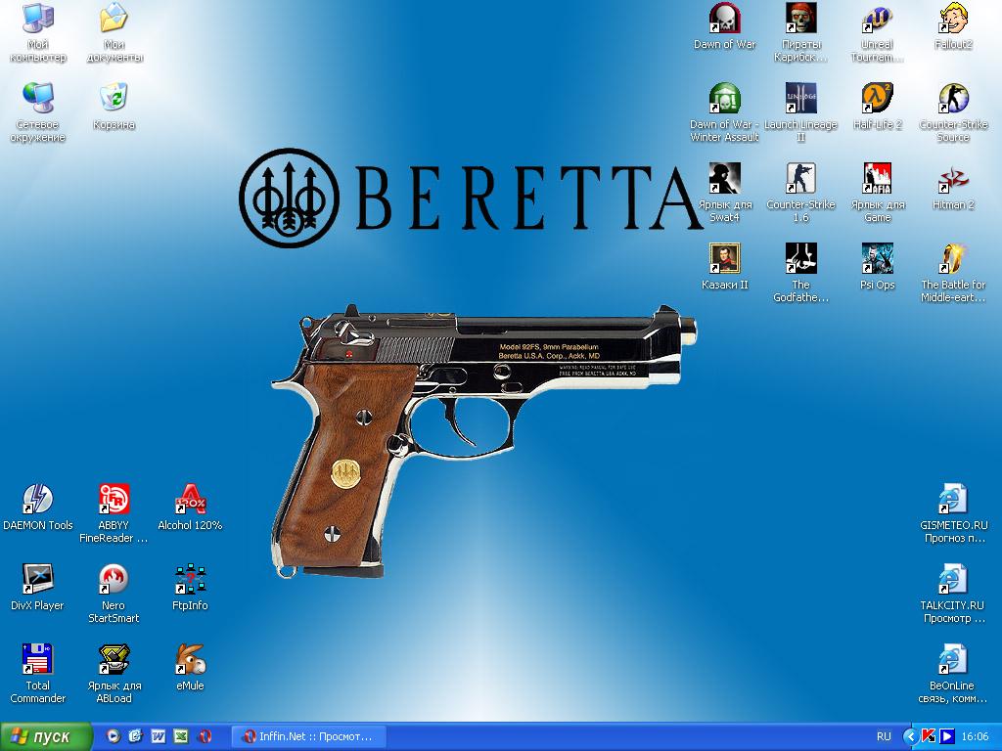Click the Counter-Strike 1.6 shortcut

point(800,180)
